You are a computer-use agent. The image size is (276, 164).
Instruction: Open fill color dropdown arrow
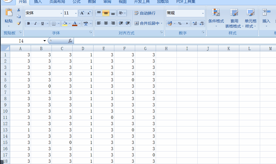(x=70, y=23)
